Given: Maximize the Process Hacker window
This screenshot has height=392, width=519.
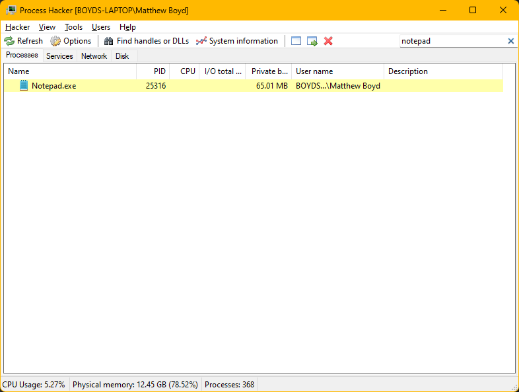Looking at the screenshot, I should tap(473, 11).
